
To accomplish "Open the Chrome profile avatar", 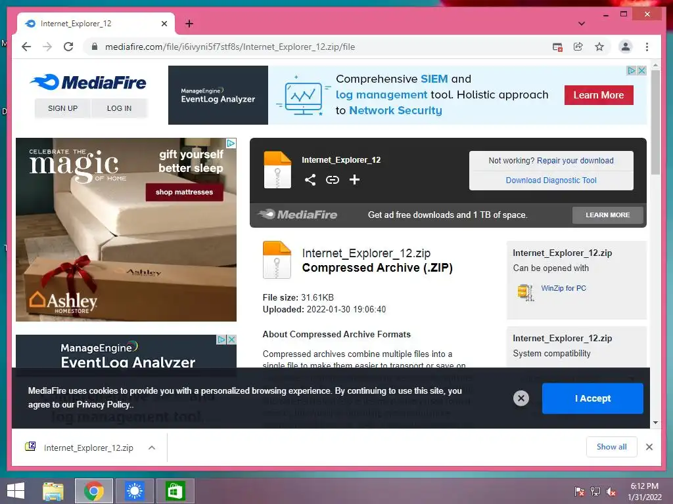I will coord(626,47).
